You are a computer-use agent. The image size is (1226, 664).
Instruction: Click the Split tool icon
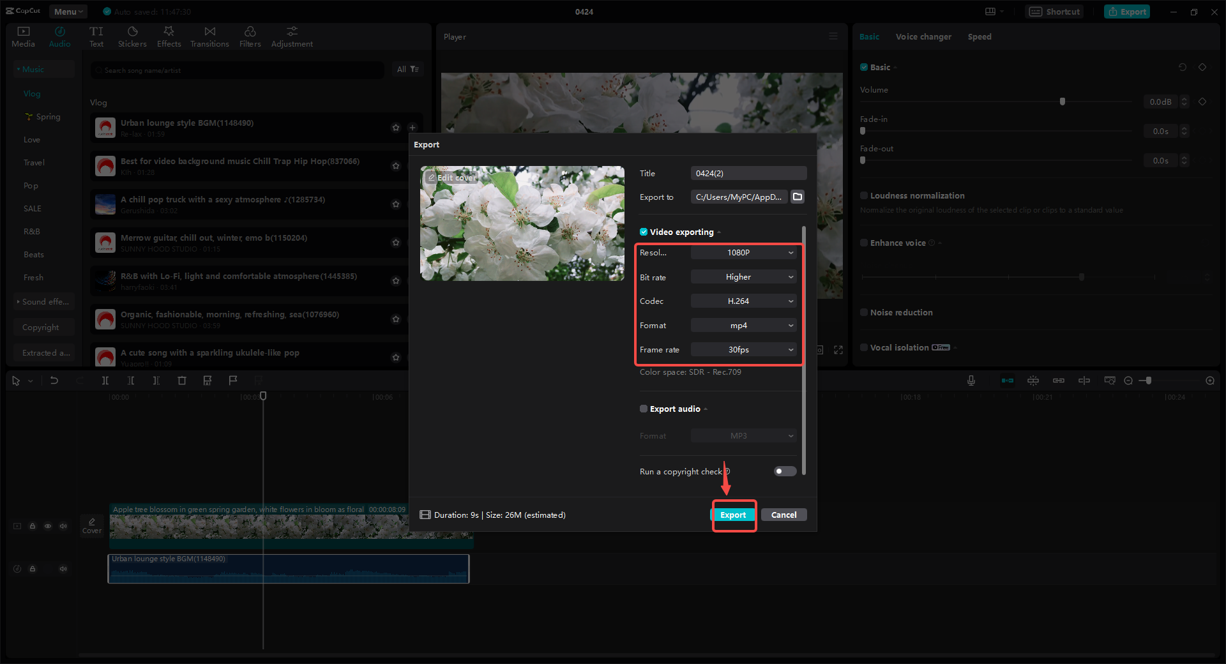(105, 381)
